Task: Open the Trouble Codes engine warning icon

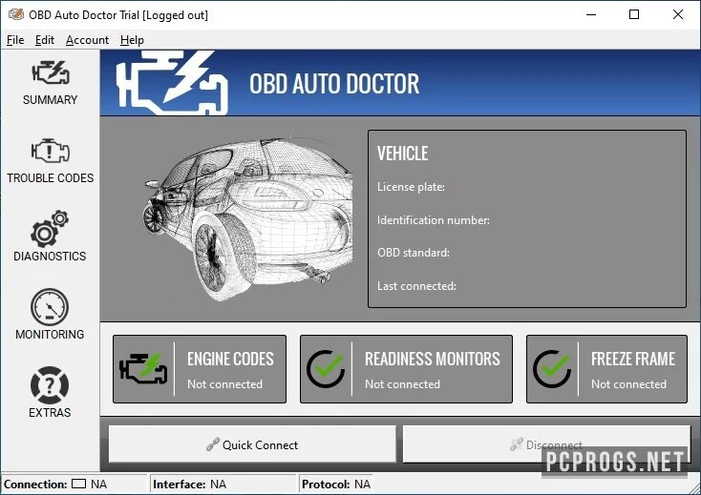Action: [x=50, y=151]
